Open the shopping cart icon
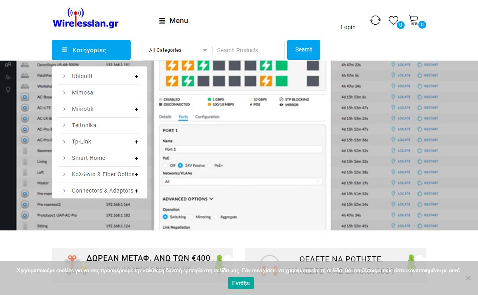This screenshot has height=295, width=478. point(413,20)
